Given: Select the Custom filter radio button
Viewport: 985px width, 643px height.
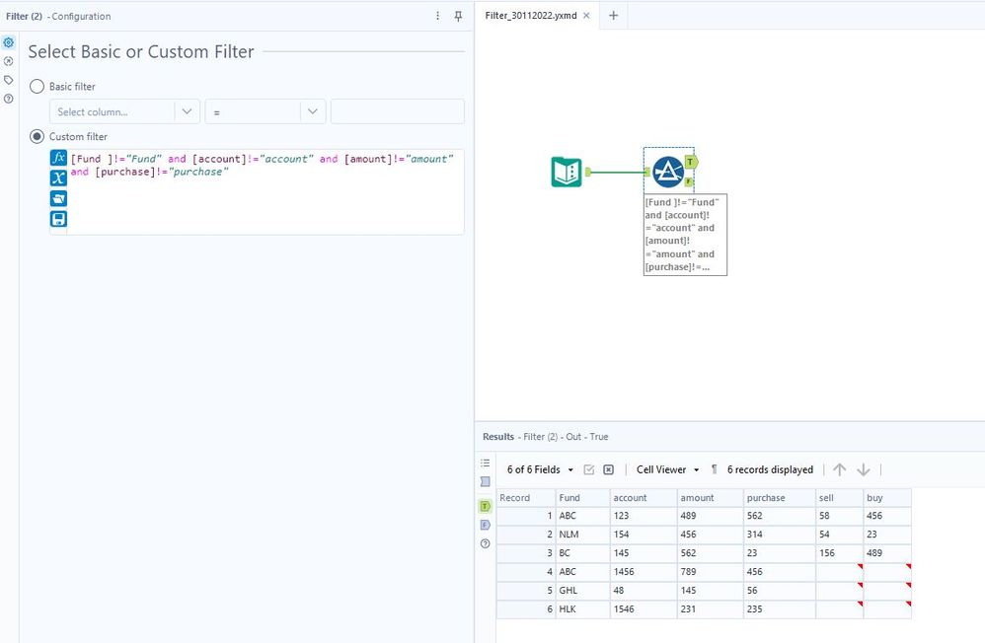Looking at the screenshot, I should [38, 136].
